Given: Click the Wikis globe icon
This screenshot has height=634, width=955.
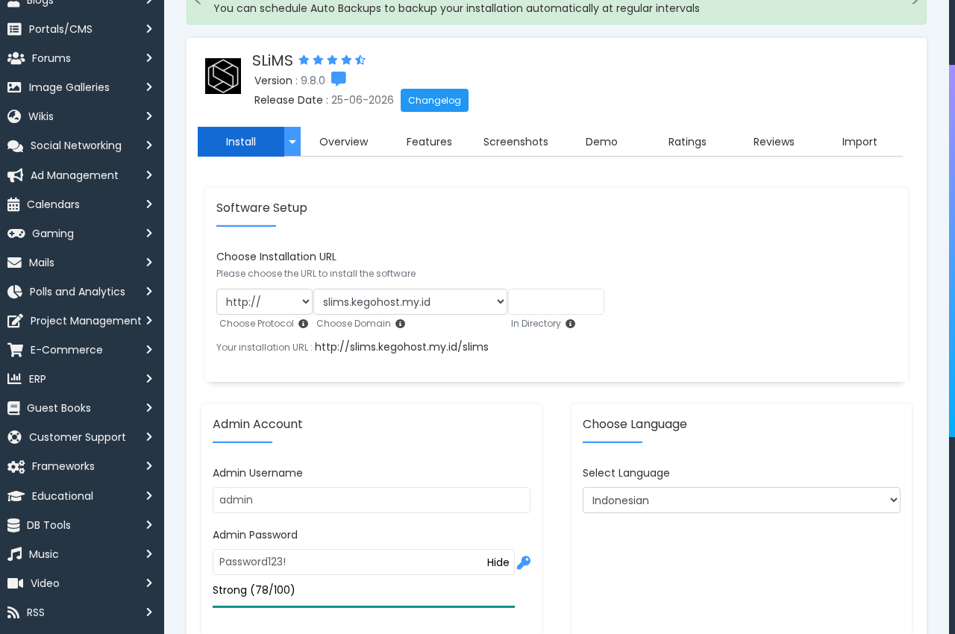Looking at the screenshot, I should pyautogui.click(x=14, y=116).
